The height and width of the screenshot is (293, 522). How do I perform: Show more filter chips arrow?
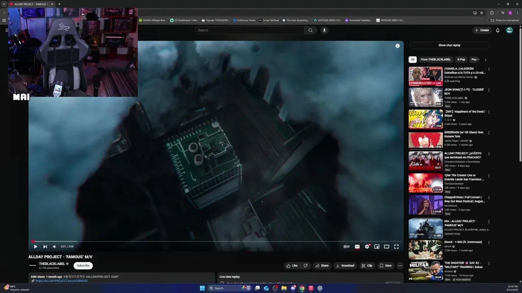click(485, 60)
